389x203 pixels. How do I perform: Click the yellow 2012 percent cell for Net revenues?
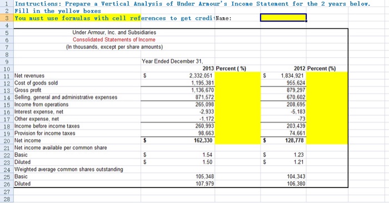[327, 76]
